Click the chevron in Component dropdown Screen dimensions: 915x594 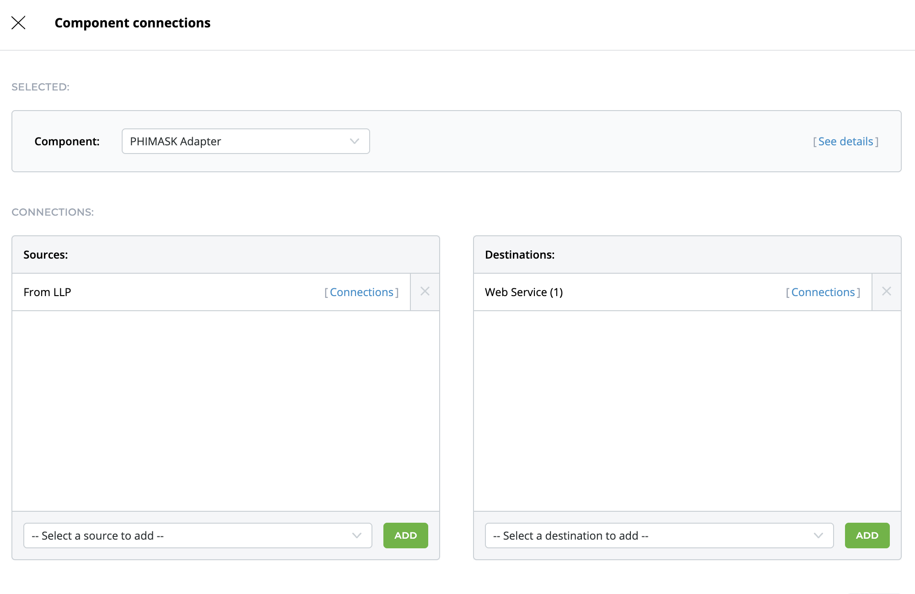tap(355, 141)
